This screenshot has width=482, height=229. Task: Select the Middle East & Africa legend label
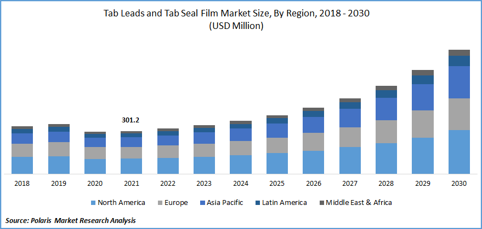click(359, 203)
